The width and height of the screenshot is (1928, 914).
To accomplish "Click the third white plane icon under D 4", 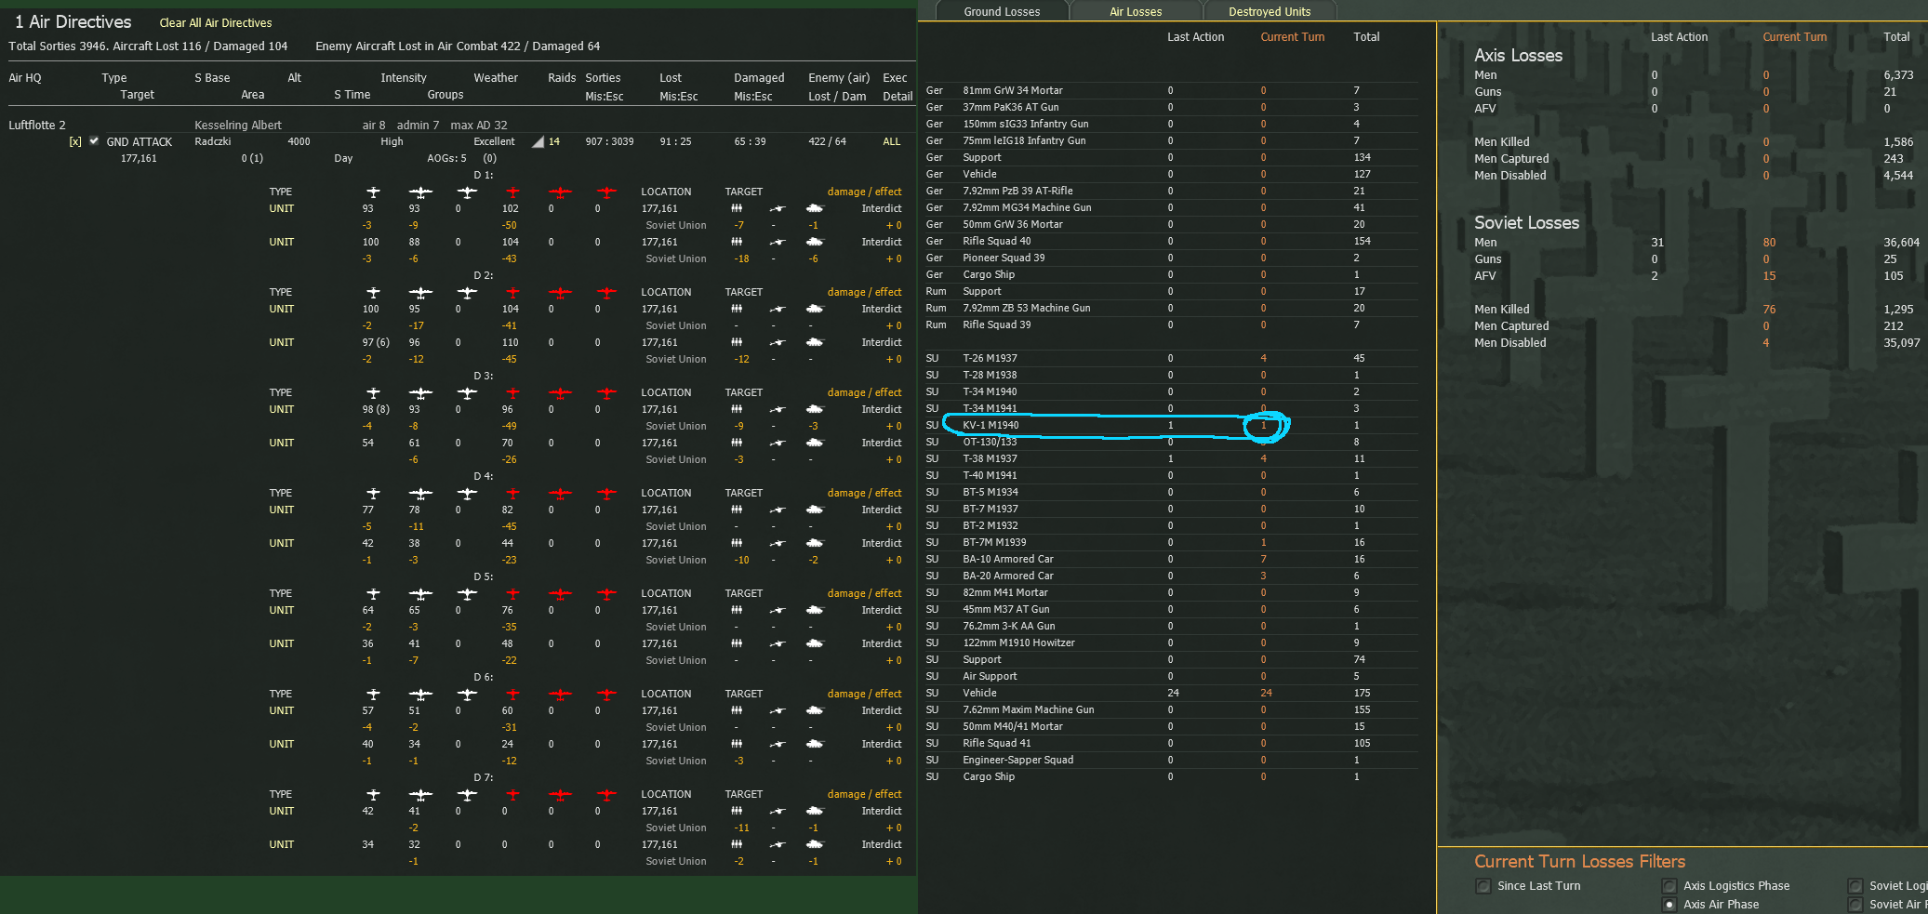I will pos(467,494).
